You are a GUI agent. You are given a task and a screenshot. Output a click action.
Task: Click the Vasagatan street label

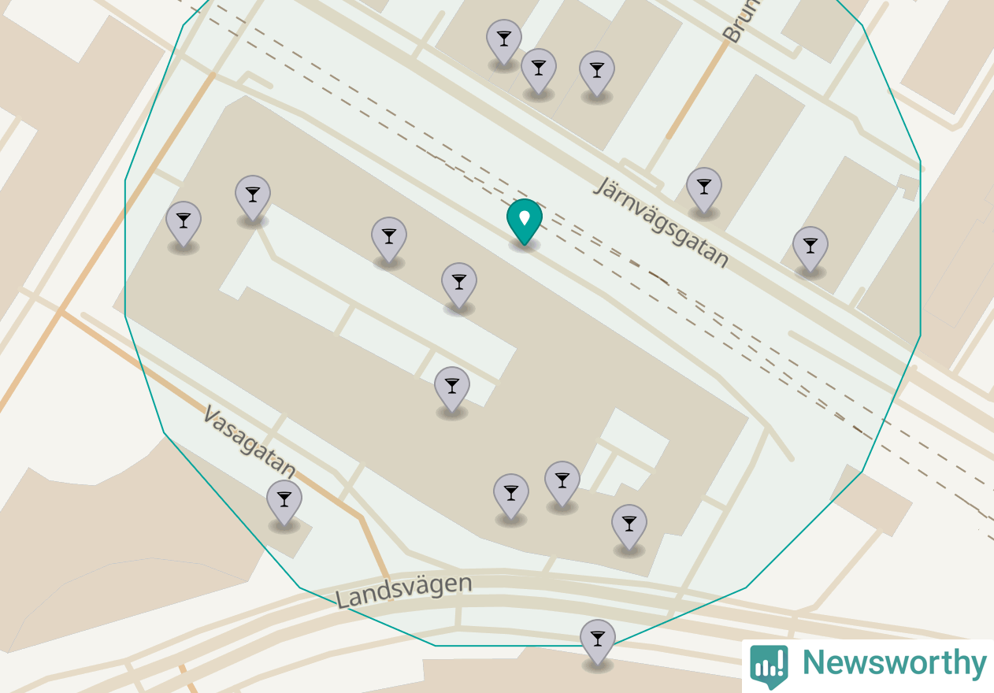pos(250,442)
